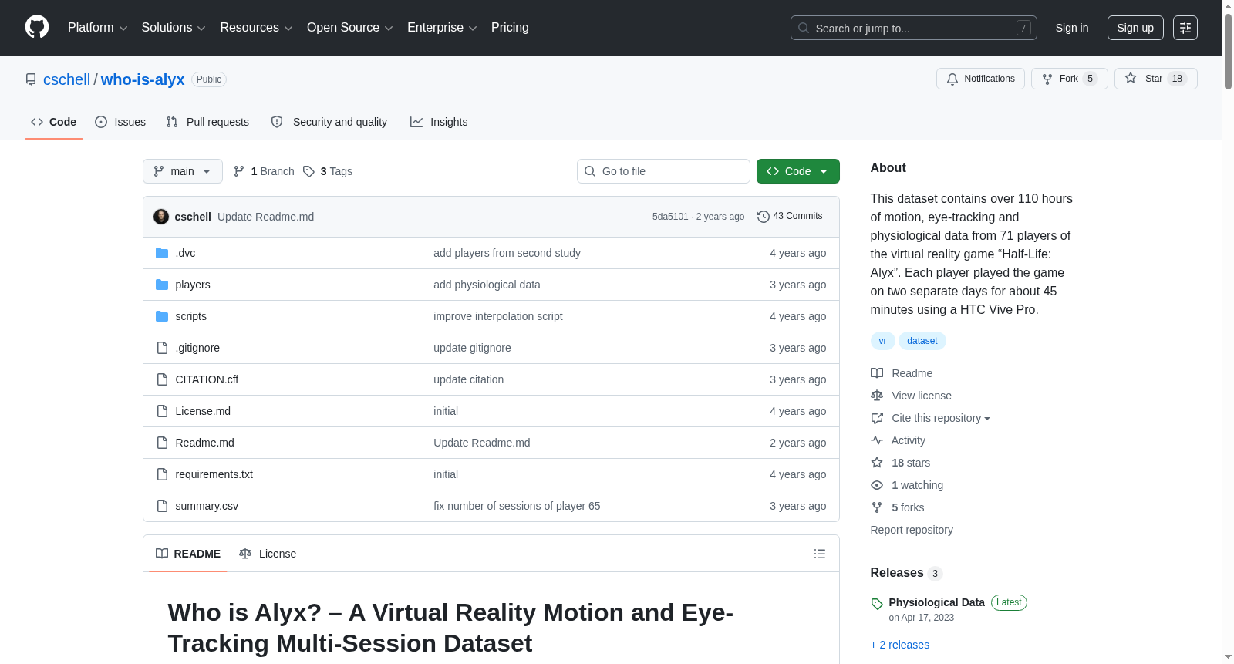Click the Sign in link
Viewport: 1234px width, 664px height.
click(1072, 28)
